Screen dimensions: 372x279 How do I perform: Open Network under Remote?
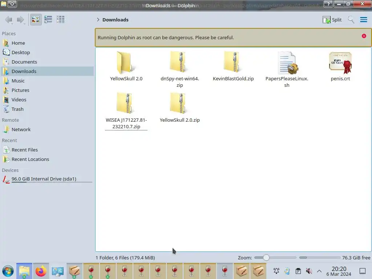(47, 130)
